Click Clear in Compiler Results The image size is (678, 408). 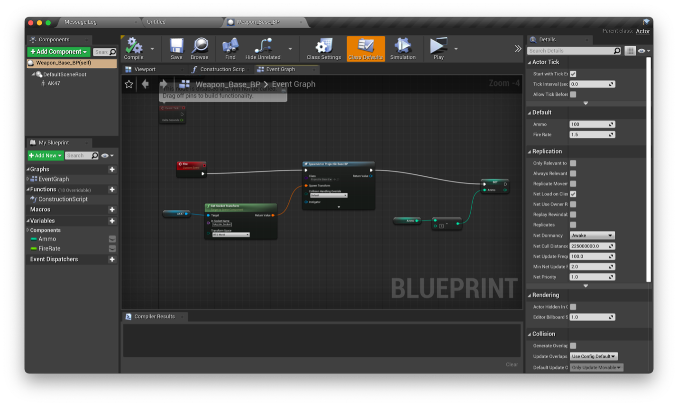[x=512, y=364]
